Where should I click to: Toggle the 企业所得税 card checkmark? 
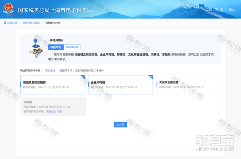click(x=151, y=77)
